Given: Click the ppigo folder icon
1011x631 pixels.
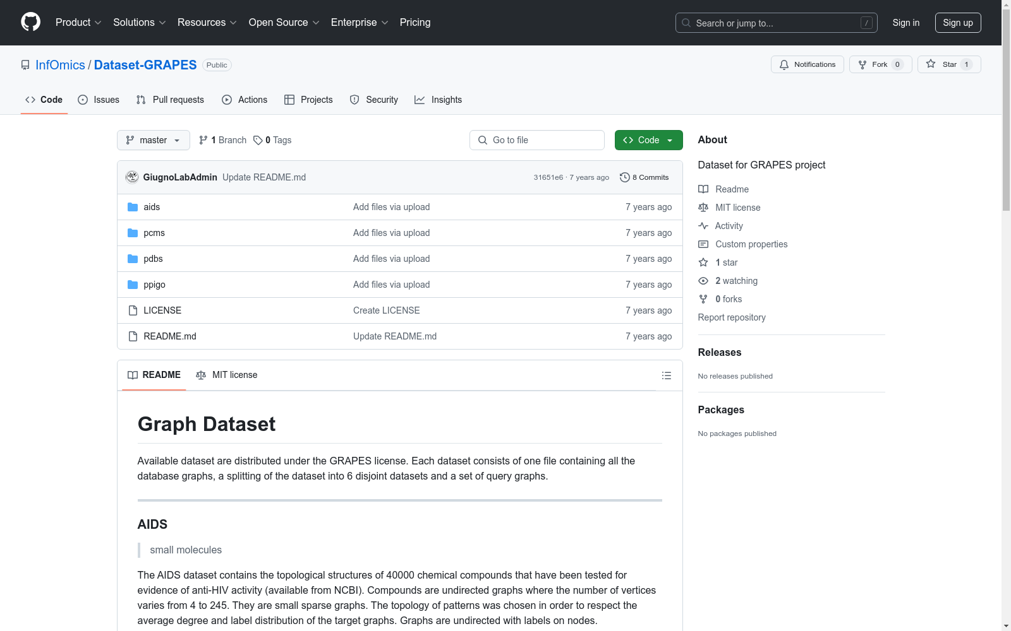Looking at the screenshot, I should tap(133, 285).
